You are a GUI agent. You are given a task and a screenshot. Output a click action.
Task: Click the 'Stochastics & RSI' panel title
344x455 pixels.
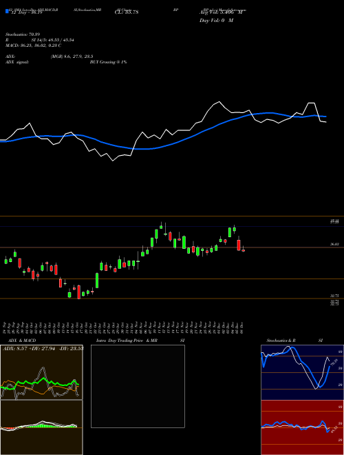pos(294,341)
